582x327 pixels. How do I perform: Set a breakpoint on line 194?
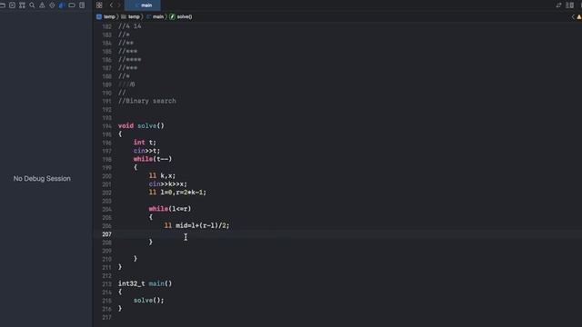[106, 126]
